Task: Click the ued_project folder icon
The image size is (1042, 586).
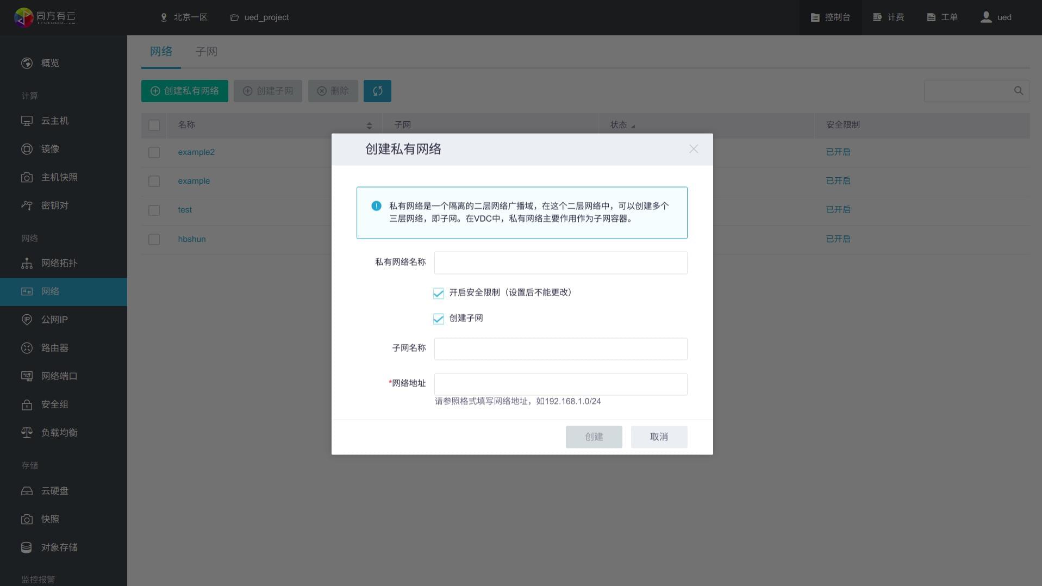Action: click(234, 17)
